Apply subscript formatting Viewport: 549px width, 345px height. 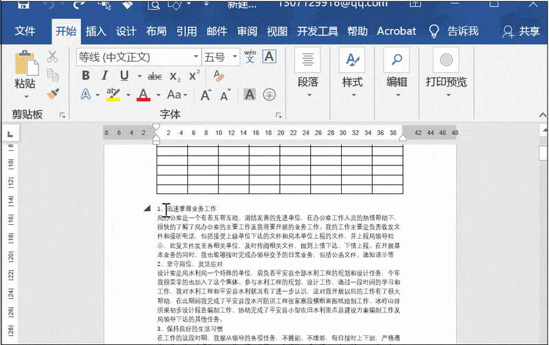[x=175, y=76]
